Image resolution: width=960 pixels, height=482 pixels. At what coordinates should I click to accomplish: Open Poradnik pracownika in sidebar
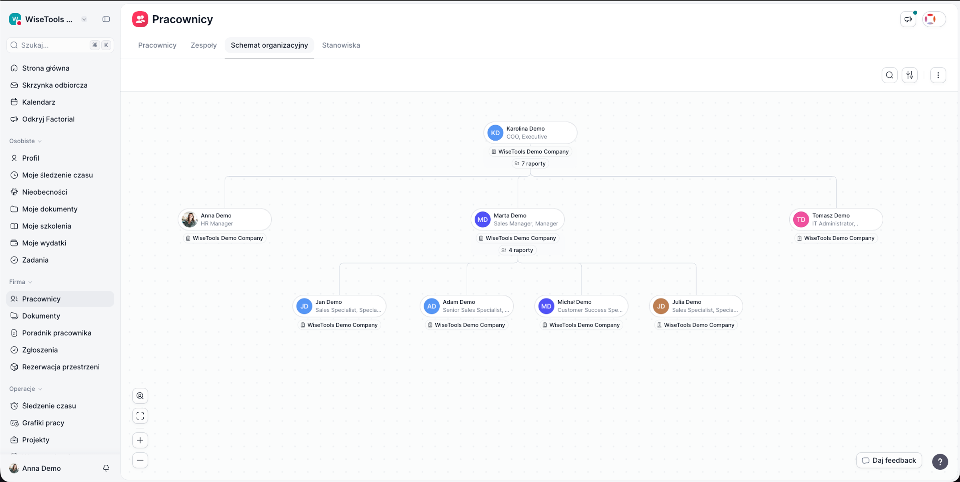[x=60, y=333]
